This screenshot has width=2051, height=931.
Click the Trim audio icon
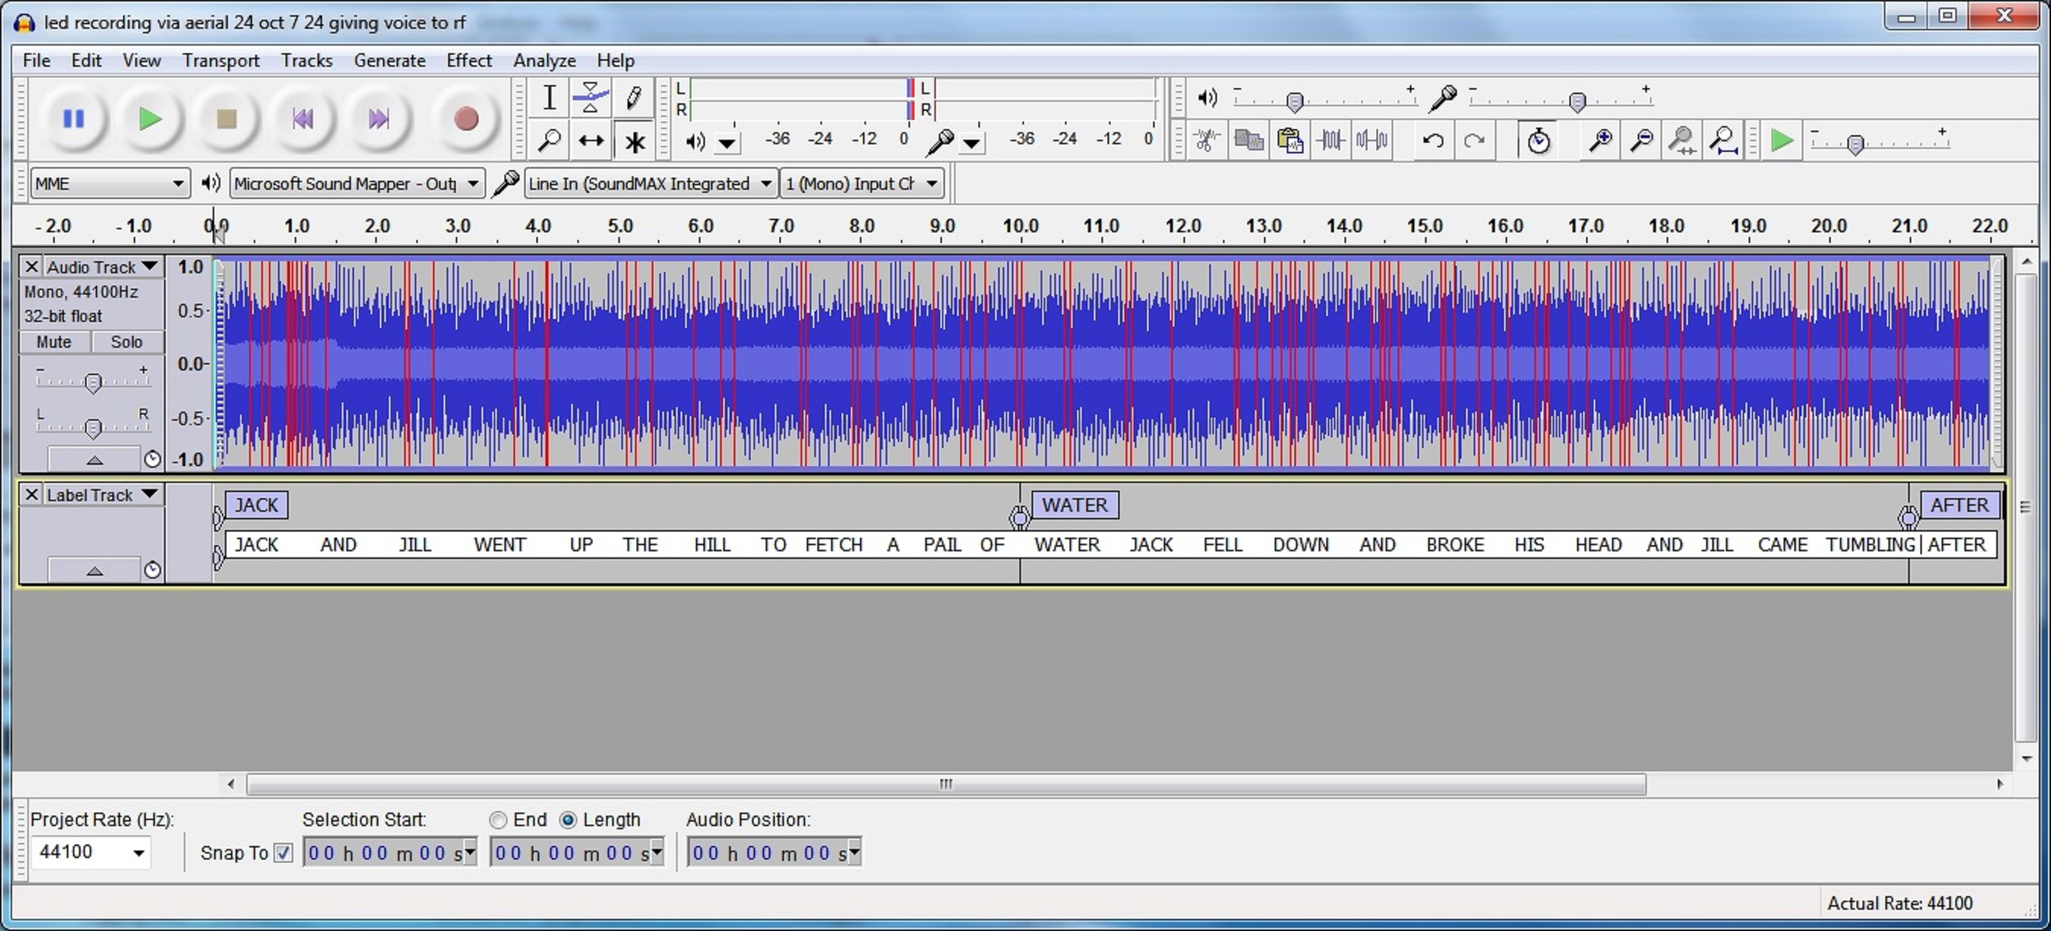[x=1330, y=140]
